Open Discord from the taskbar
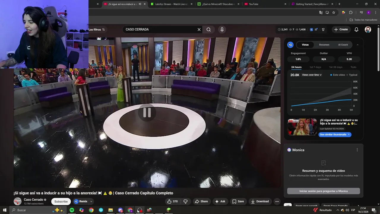This screenshot has width=380, height=214. tap(120, 210)
